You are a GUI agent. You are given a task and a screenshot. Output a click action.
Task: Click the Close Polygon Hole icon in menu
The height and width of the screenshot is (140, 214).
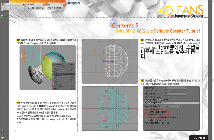coord(53,74)
